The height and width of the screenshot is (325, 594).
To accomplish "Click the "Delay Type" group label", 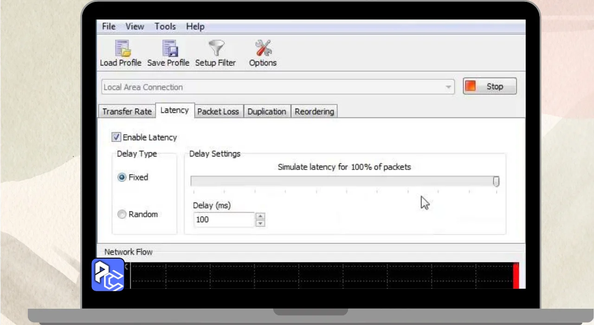I will 137,154.
